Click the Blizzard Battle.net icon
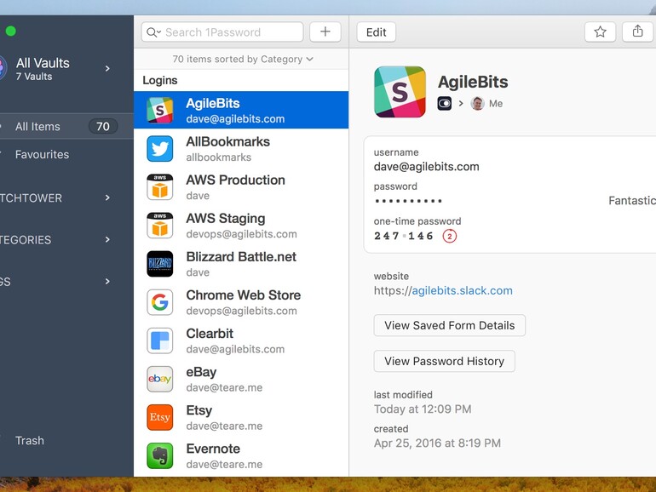 pyautogui.click(x=160, y=264)
